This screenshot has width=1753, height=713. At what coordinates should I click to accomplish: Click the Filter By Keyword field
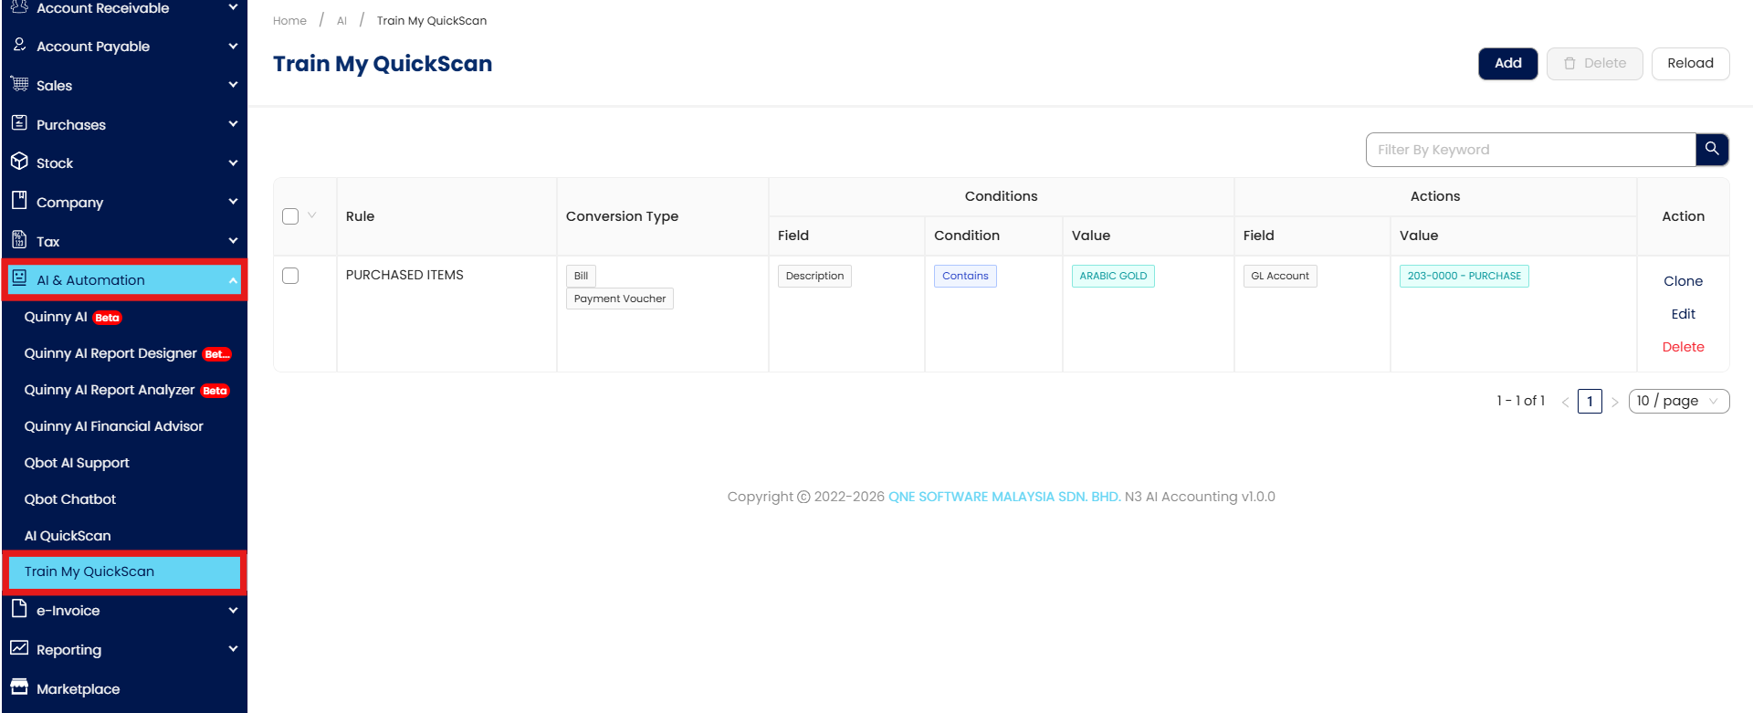[x=1530, y=150]
